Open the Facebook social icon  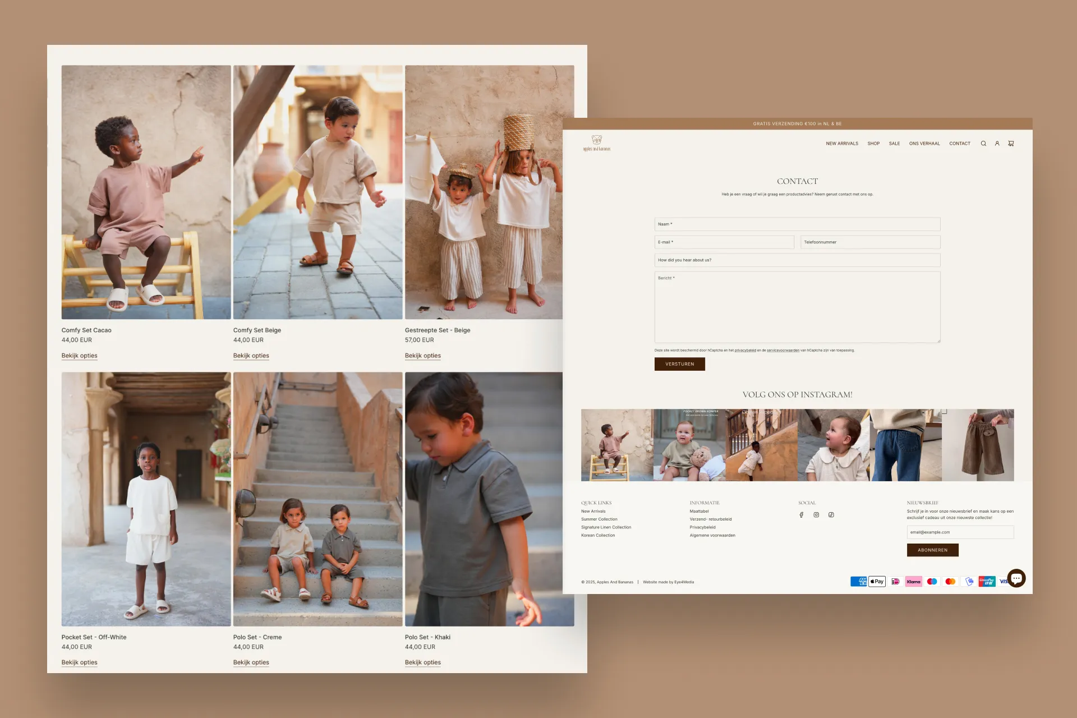coord(802,515)
